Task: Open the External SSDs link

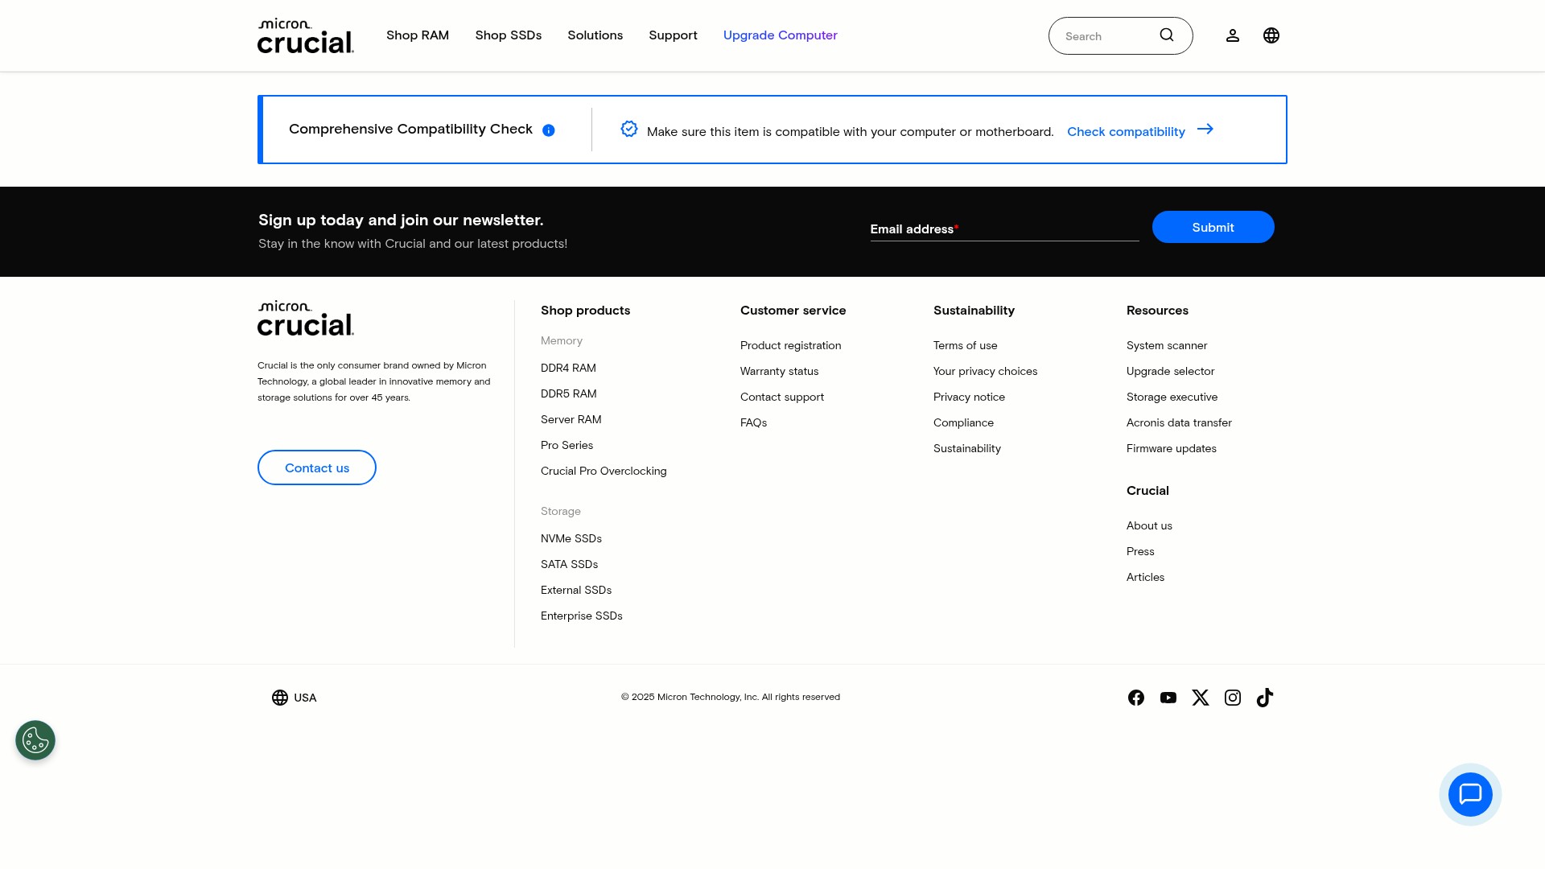Action: [576, 591]
